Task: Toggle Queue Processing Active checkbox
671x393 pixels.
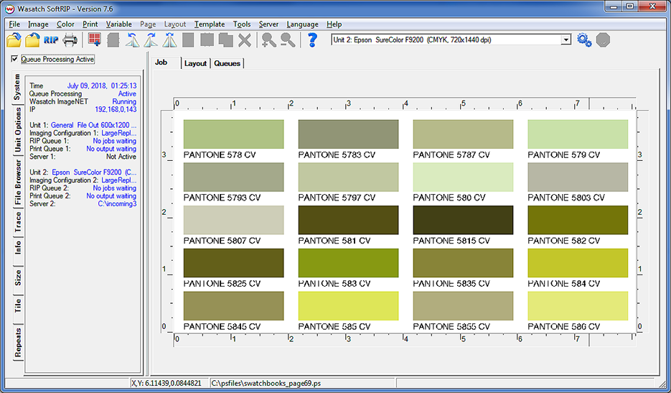Action: click(15, 59)
